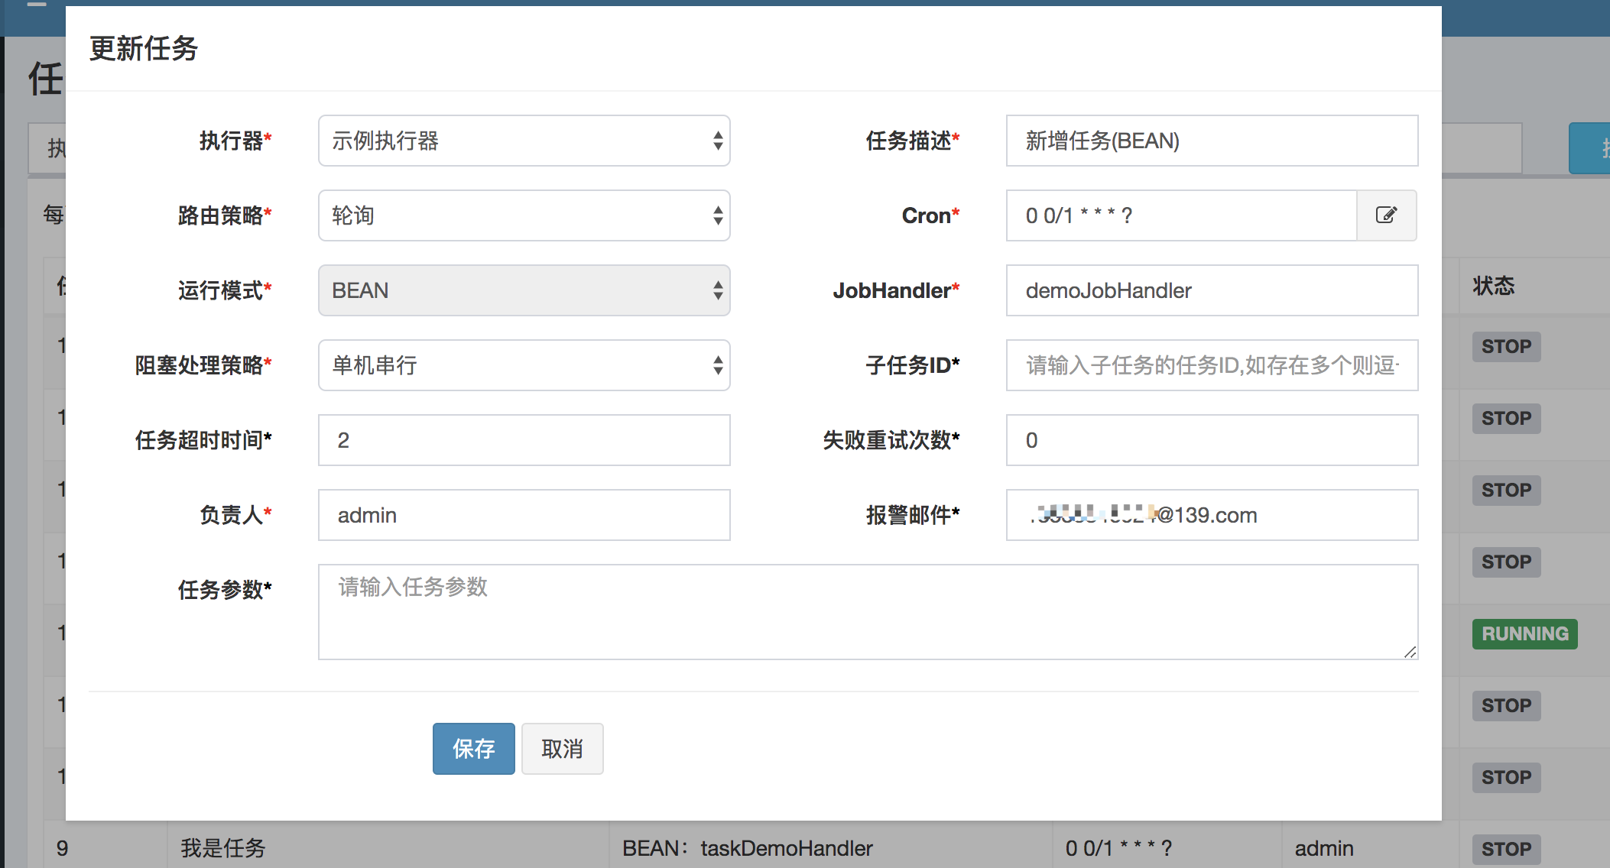Open the 阻塞处理策略 dropdown showing 单机串行
The width and height of the screenshot is (1610, 868).
523,366
